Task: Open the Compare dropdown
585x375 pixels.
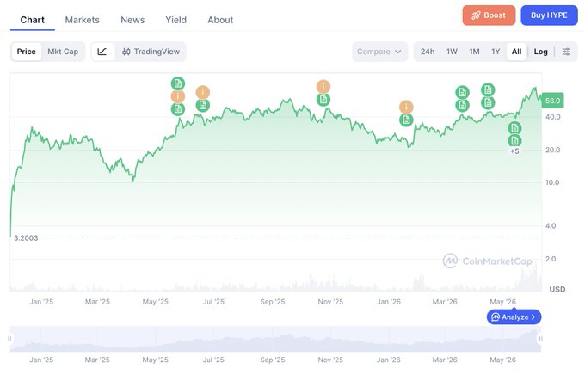Action: point(379,52)
